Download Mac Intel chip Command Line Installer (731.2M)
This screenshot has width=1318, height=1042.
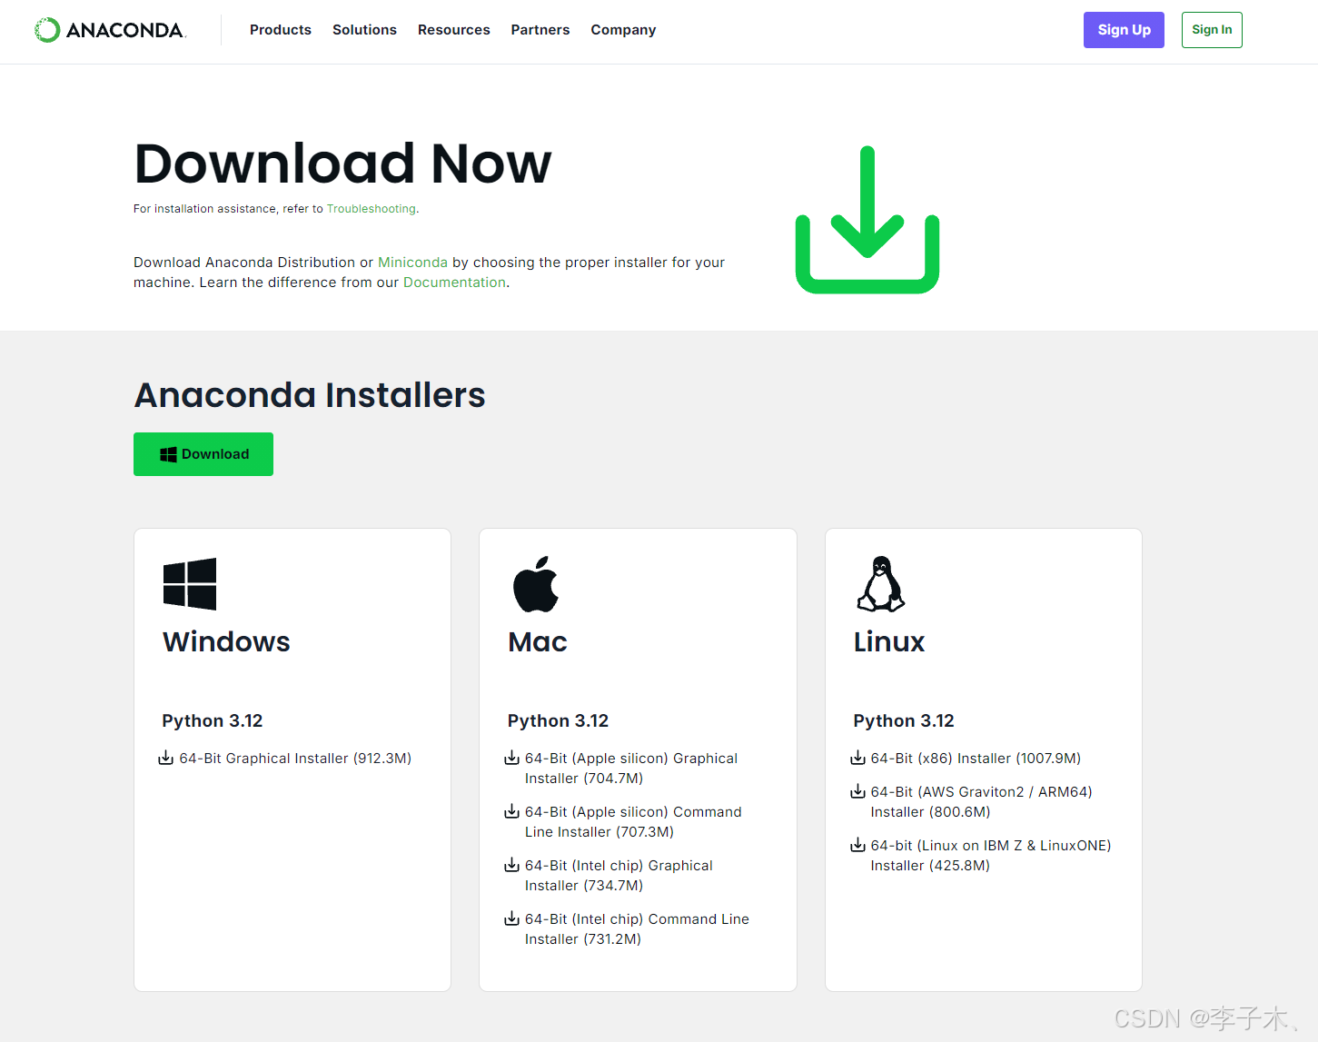[637, 929]
